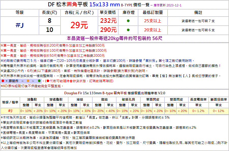Click the blue note '約略裁切費用每刀 5 元'
This screenshot has height=151, width=229.
tap(98, 61)
